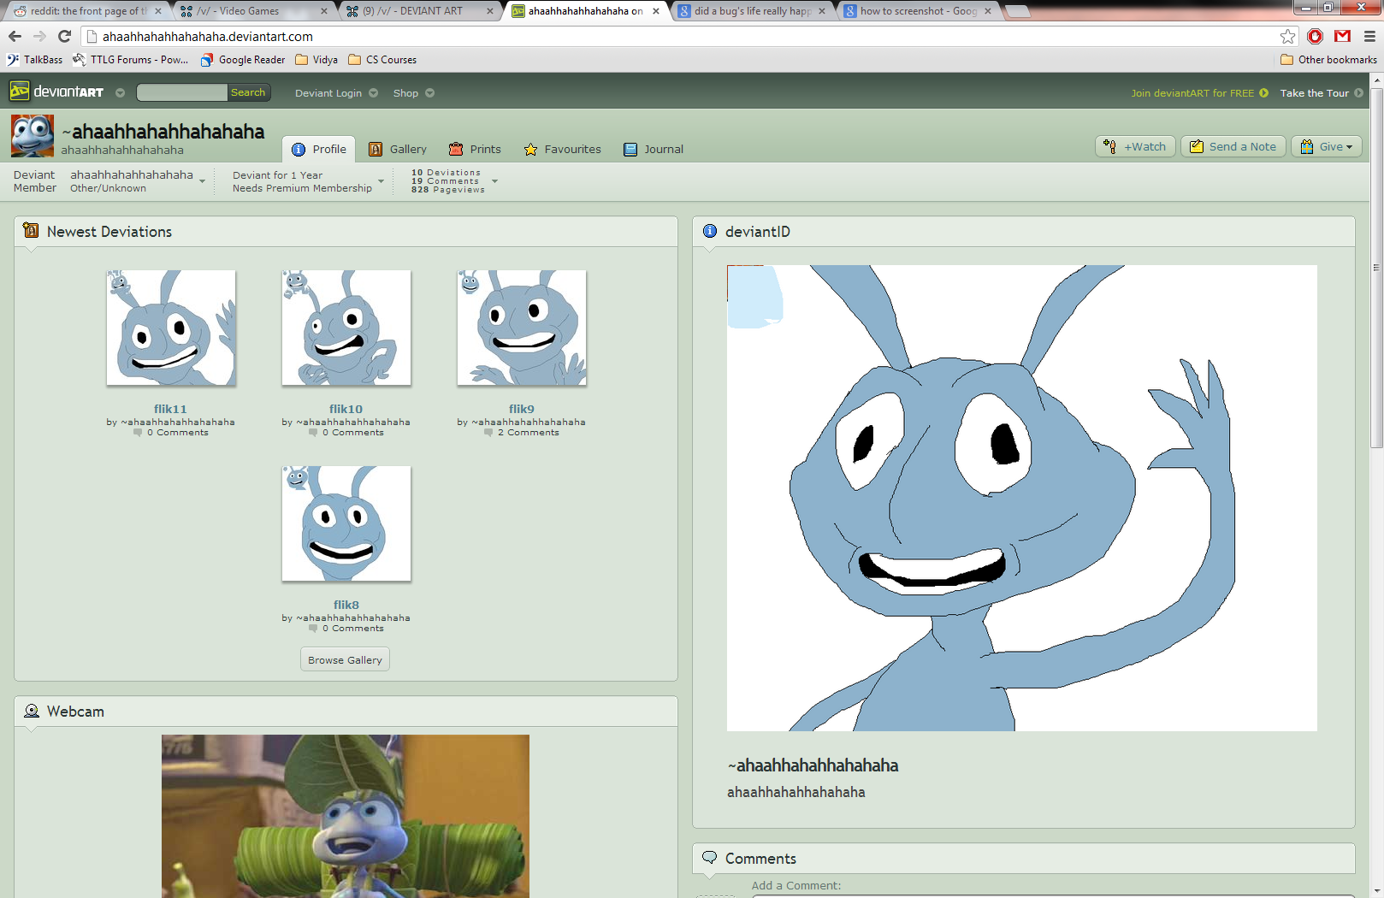Click the flik10 title link

click(346, 409)
